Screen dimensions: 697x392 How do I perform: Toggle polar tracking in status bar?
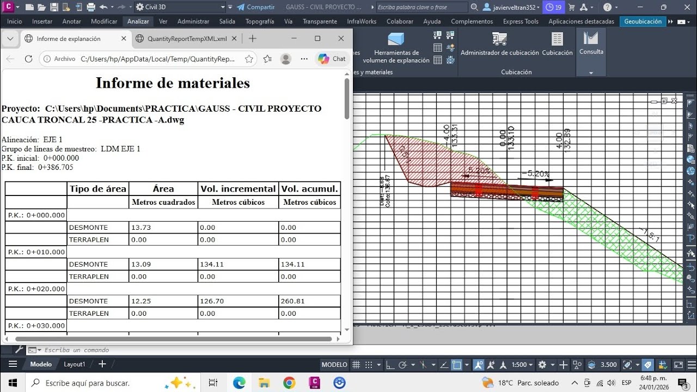[x=403, y=365]
